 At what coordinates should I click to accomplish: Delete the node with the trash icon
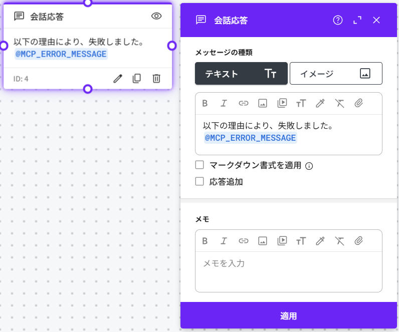156,79
